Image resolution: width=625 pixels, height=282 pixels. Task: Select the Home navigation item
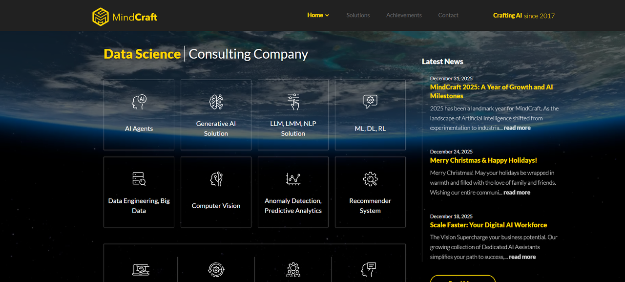click(x=315, y=15)
